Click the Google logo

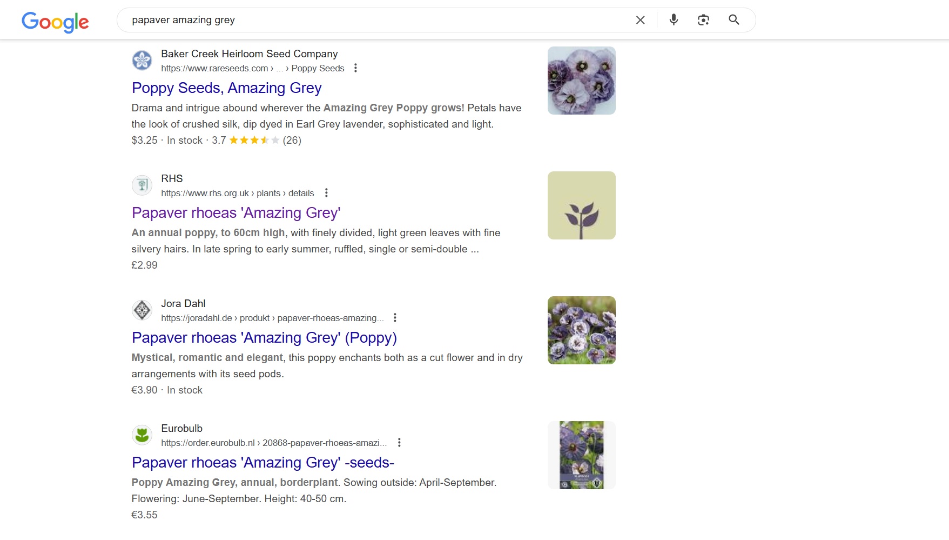55,22
